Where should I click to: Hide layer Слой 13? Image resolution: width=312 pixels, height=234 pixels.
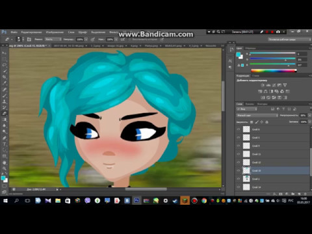point(239,170)
